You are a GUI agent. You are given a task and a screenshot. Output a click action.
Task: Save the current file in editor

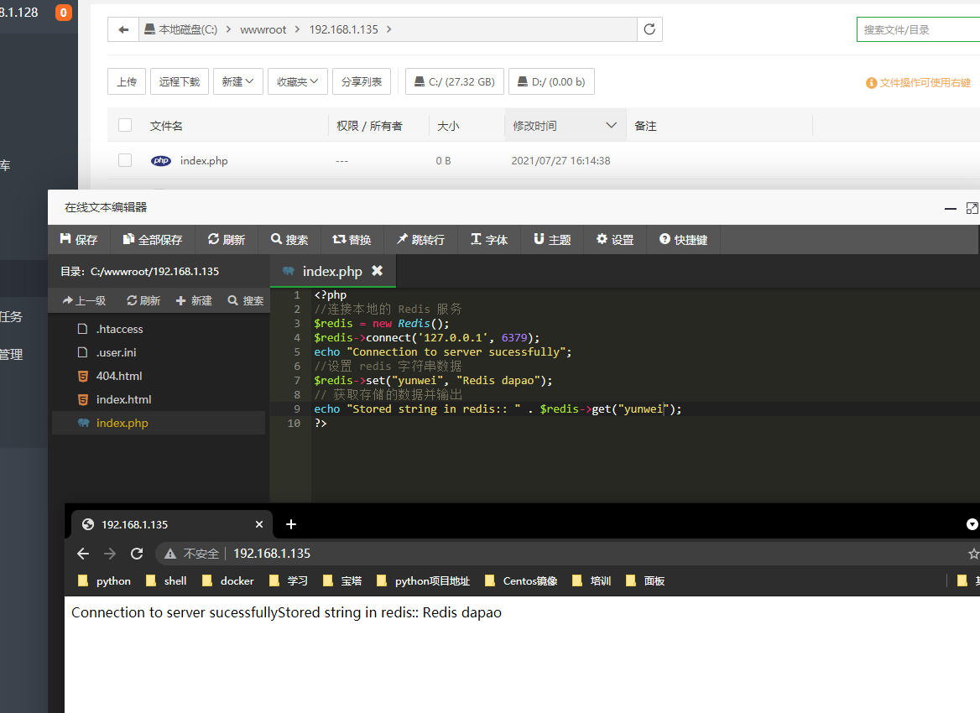[79, 239]
